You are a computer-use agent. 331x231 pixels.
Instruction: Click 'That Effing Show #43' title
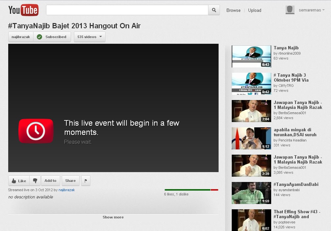[x=297, y=214]
